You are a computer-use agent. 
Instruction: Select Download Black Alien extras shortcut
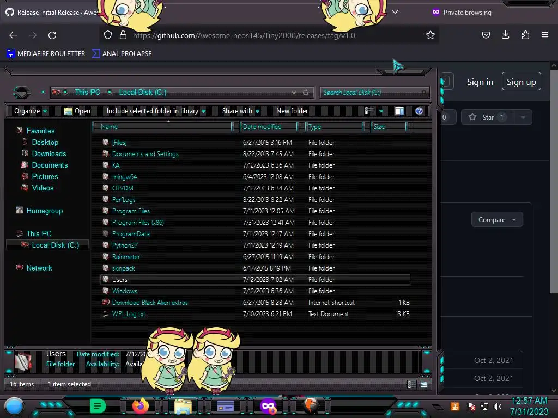[150, 303]
